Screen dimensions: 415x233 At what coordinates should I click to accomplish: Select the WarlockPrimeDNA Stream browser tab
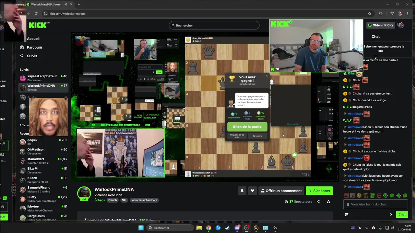click(49, 5)
